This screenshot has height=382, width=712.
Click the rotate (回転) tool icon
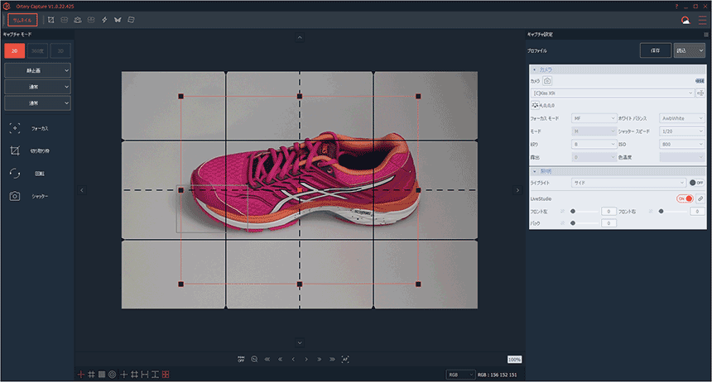click(x=15, y=174)
